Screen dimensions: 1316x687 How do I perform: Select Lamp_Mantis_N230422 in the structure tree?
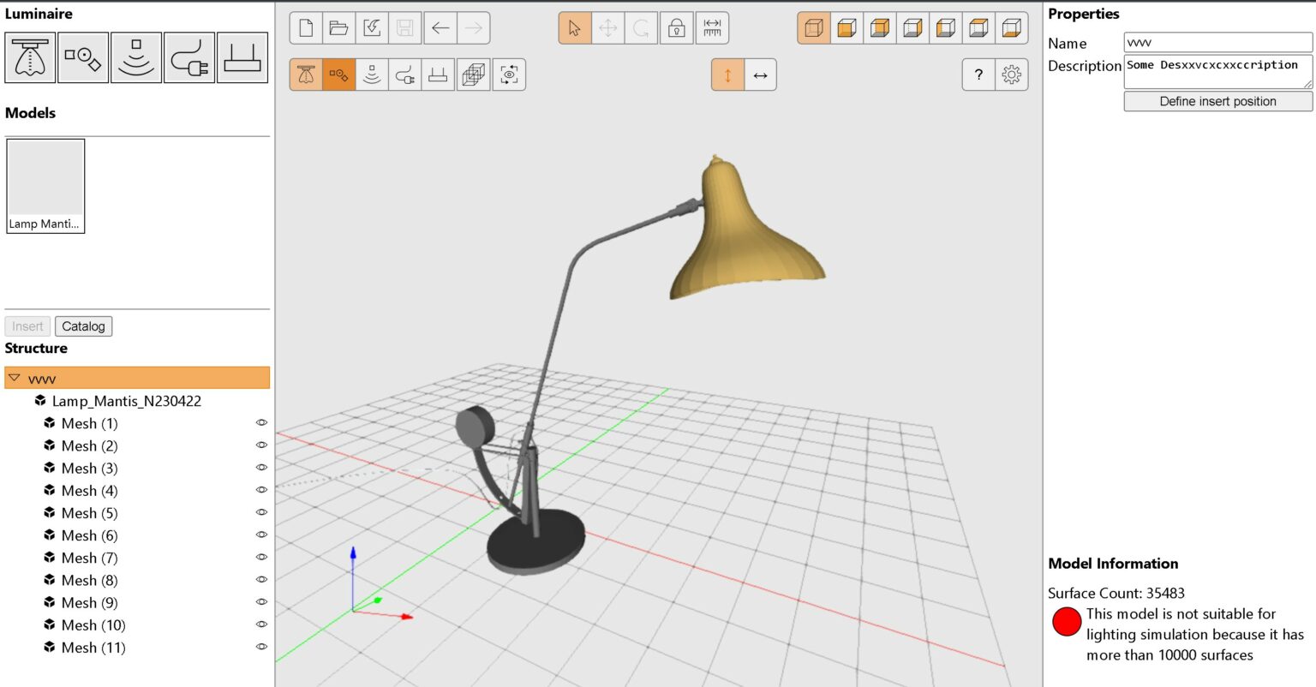pyautogui.click(x=126, y=401)
